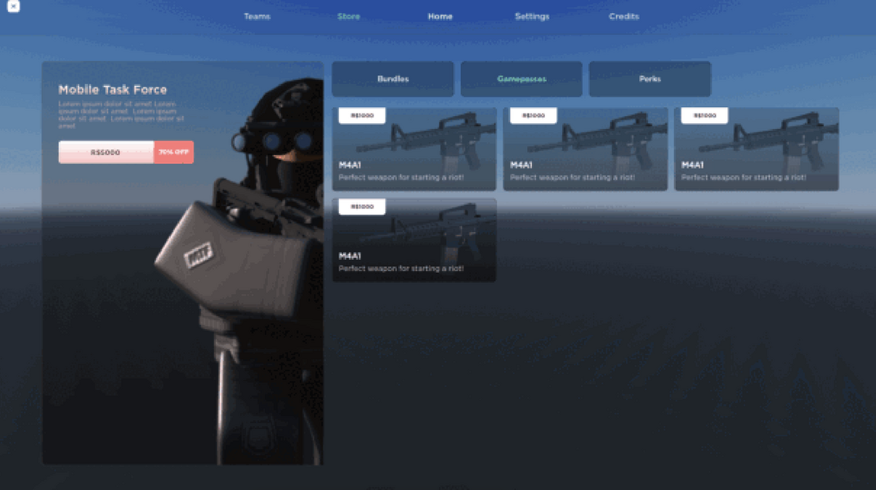
Task: Buy Mobile Task Force for R$5000
Action: (106, 152)
